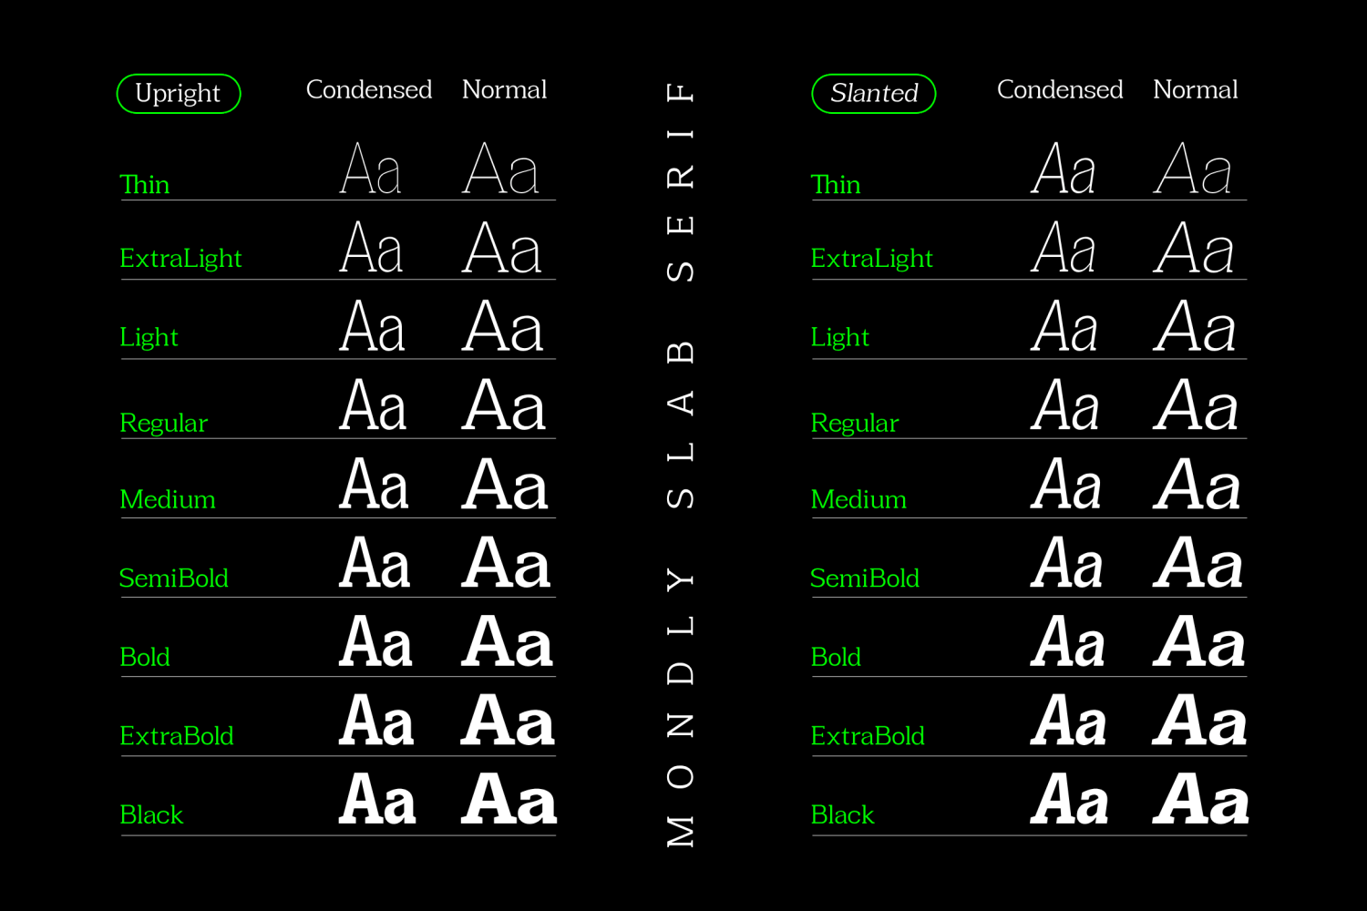Select the slanted Normal column header
This screenshot has height=911, width=1367.
coord(1195,90)
